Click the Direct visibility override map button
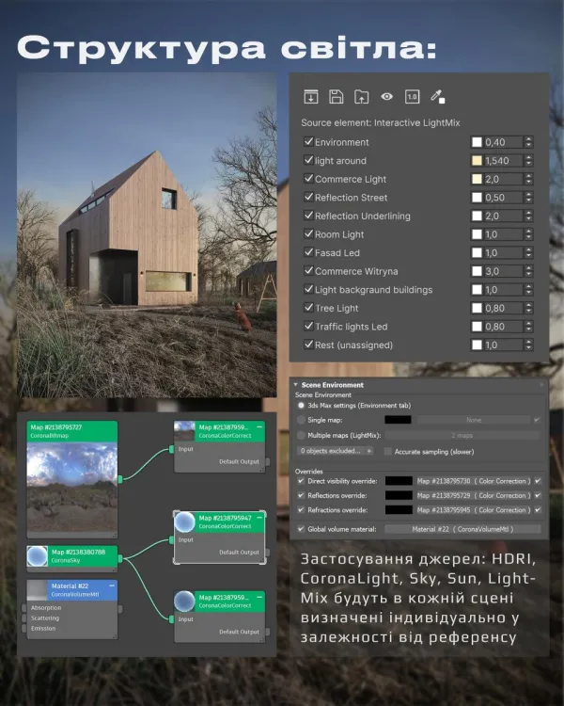 (473, 481)
